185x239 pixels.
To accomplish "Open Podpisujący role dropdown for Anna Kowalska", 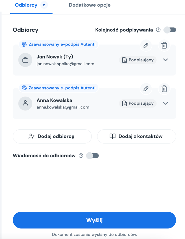I will coord(138,103).
